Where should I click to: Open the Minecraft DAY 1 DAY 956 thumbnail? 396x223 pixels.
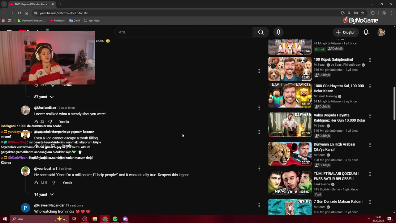(x=290, y=95)
